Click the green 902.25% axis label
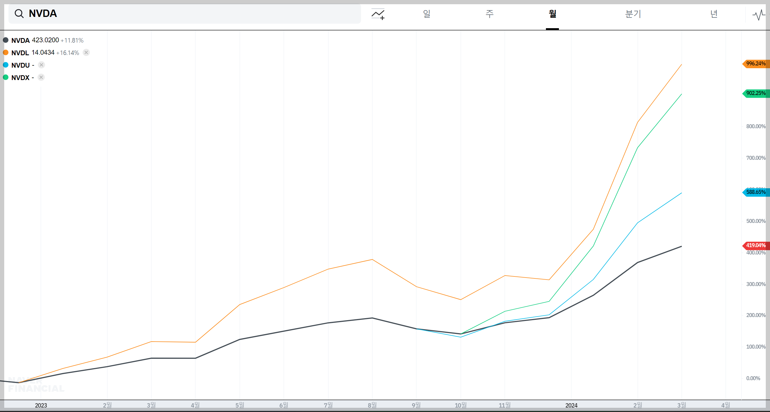Screen dimensions: 770x412 pyautogui.click(x=755, y=93)
